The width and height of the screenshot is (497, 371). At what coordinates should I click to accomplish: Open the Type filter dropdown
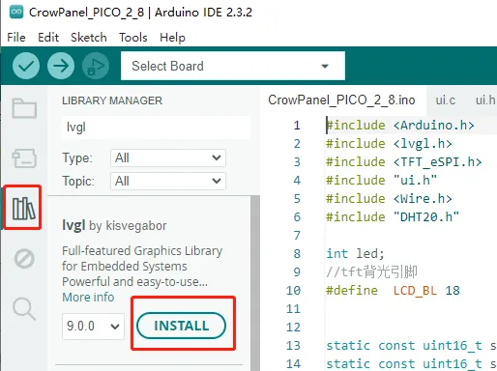(168, 157)
